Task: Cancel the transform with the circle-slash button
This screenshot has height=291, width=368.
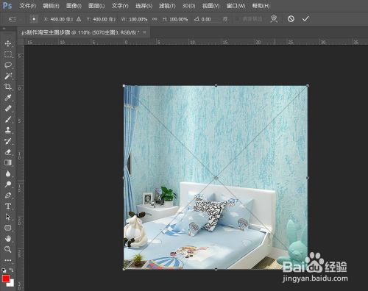Action: point(291,19)
